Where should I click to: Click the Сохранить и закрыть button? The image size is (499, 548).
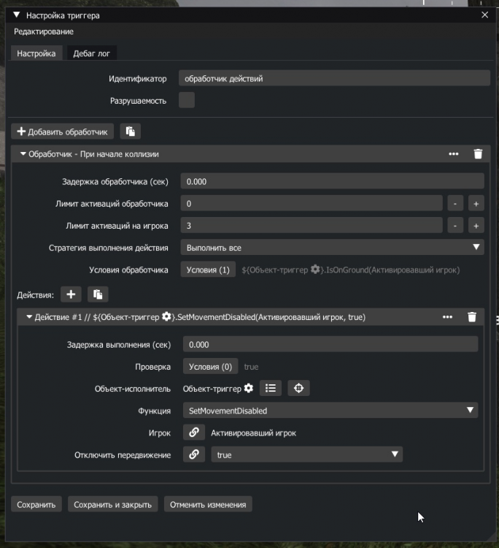click(x=112, y=504)
